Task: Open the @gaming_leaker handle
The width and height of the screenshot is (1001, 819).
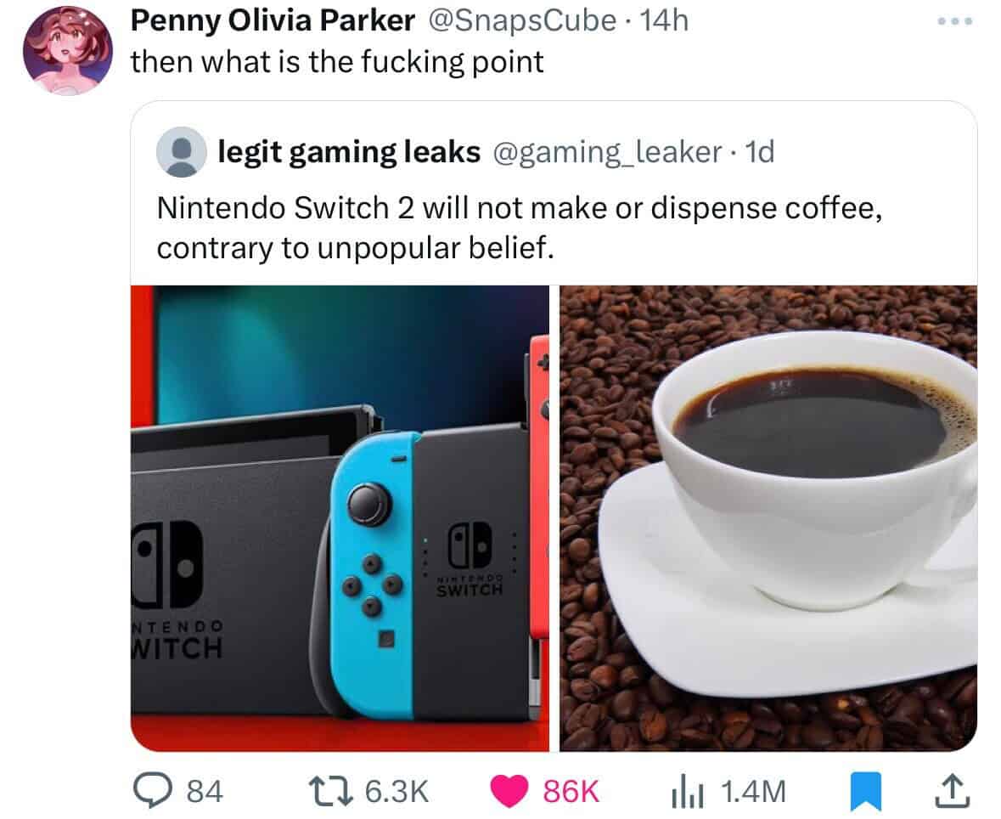Action: (x=606, y=152)
